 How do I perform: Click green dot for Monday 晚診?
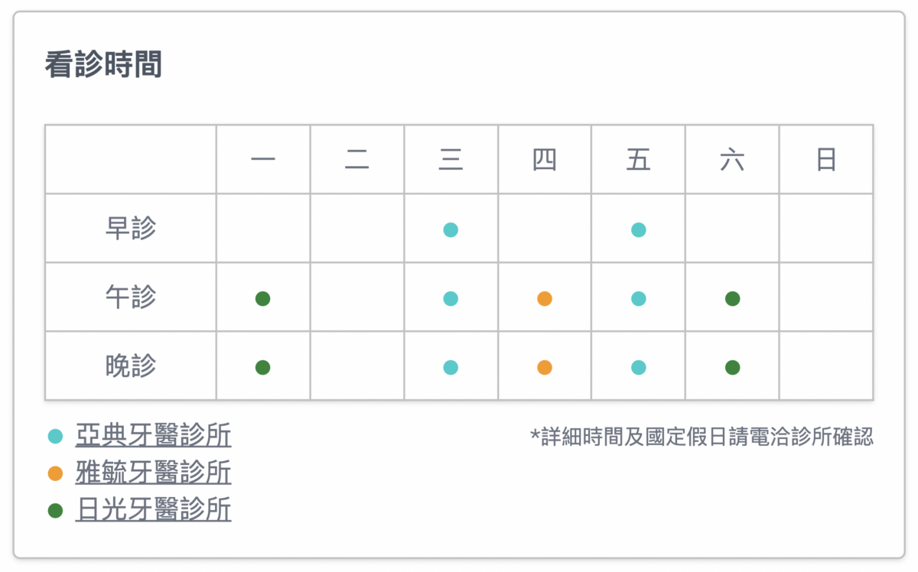[x=263, y=367]
